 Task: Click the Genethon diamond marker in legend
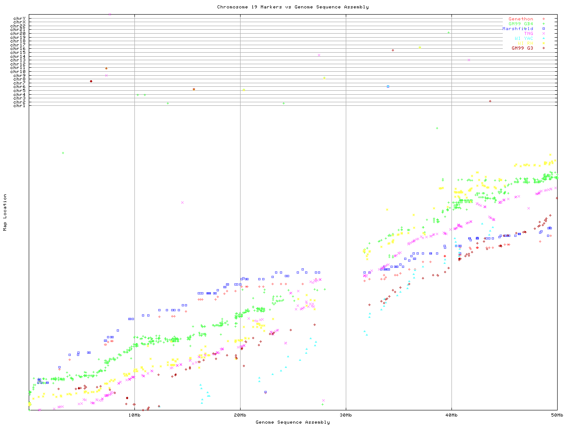(543, 19)
